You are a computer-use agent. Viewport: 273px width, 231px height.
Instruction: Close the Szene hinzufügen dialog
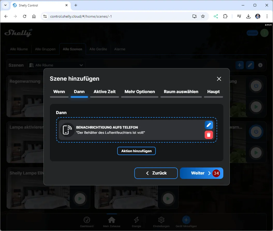click(x=219, y=79)
